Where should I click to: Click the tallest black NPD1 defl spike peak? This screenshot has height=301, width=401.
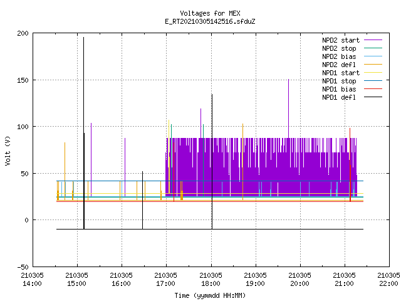click(83, 38)
